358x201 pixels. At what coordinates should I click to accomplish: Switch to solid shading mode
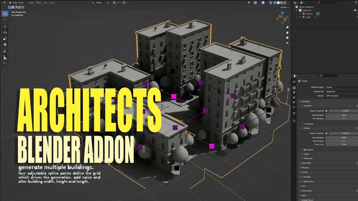coord(278,3)
